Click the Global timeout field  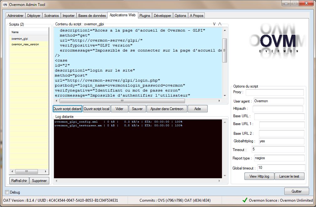coord(281,168)
